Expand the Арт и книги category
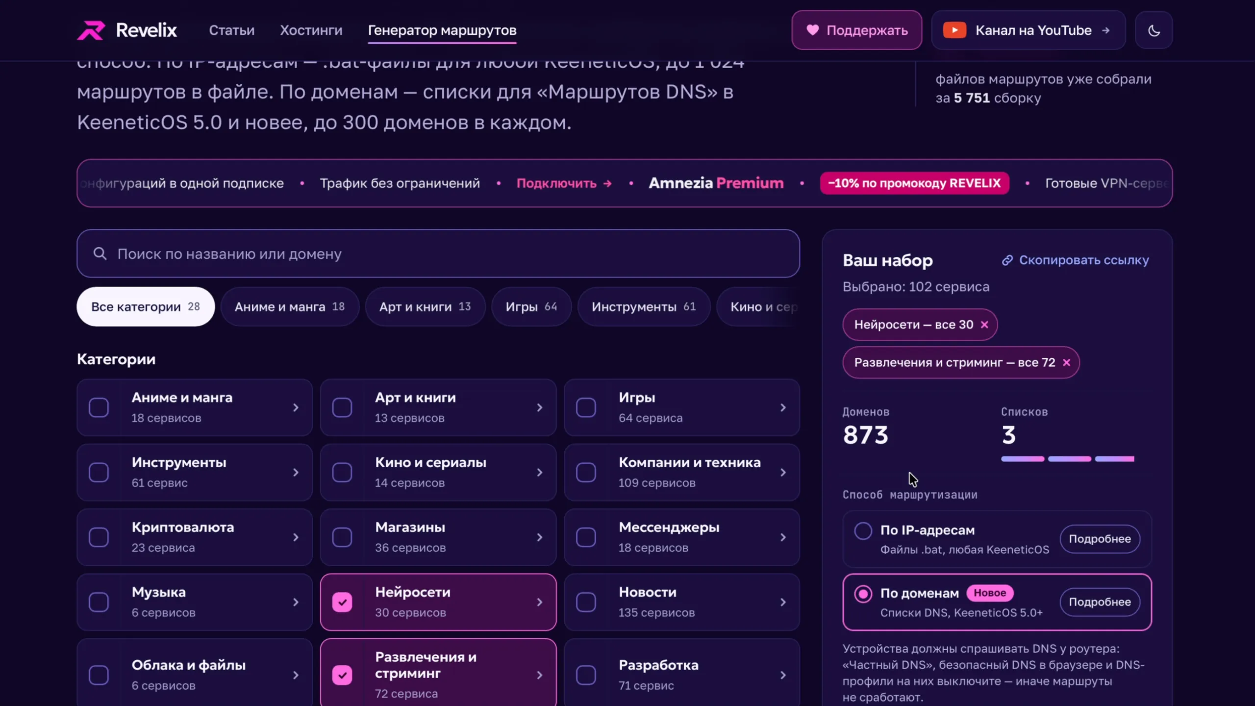1255x706 pixels. tap(539, 407)
